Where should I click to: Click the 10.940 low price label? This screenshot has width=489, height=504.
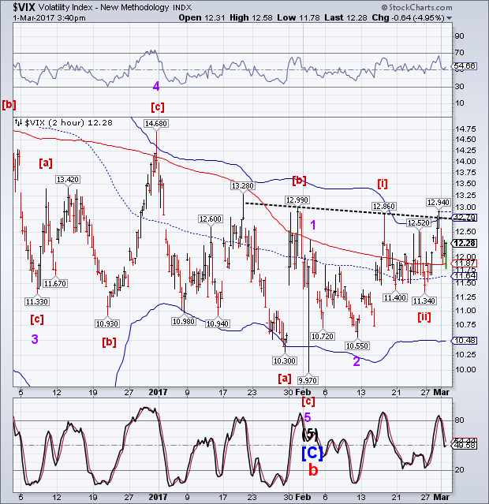click(x=218, y=323)
